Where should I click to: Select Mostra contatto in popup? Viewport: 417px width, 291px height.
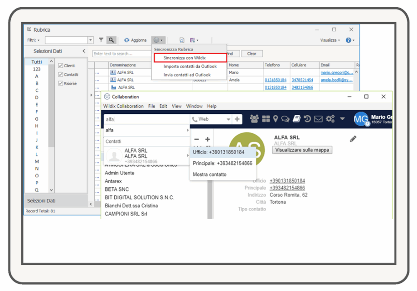click(223, 174)
